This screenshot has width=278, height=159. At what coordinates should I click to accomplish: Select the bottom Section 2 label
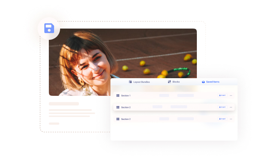pyautogui.click(x=126, y=119)
